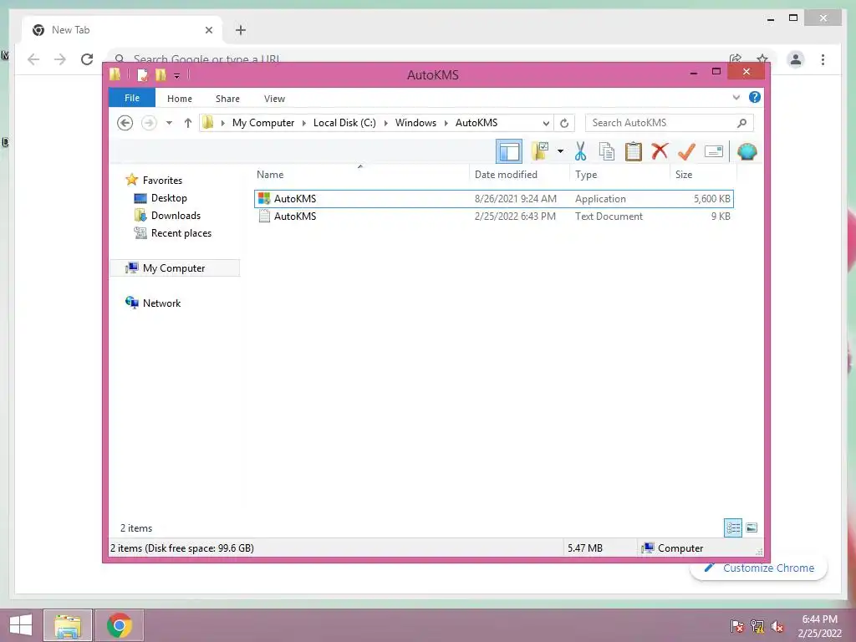This screenshot has width=856, height=642.
Task: Click the Cut scissors icon in toolbar
Action: [x=580, y=151]
